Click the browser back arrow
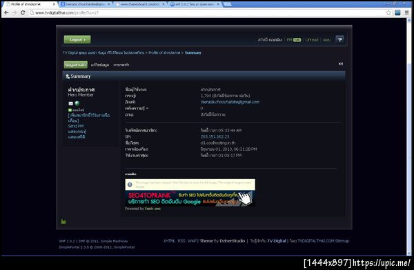Viewport: 414px width, 270px height. 6,12
